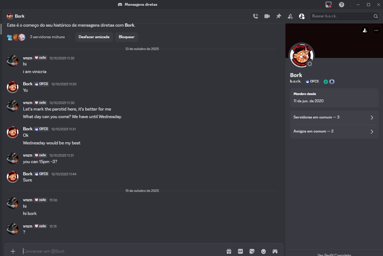Expand Amigos em comum — 2

point(334,131)
